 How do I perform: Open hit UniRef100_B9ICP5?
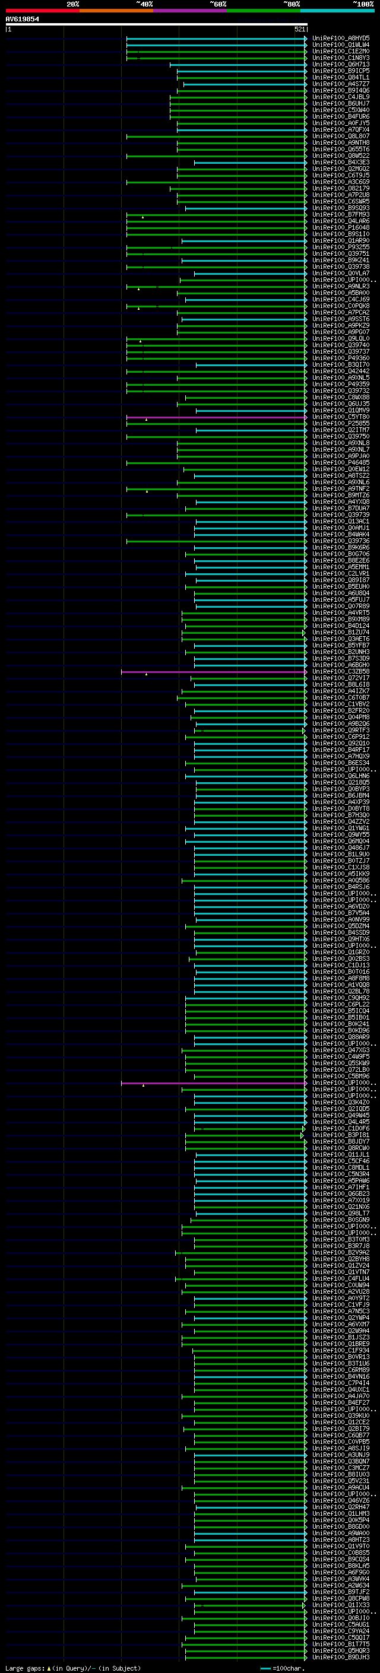click(x=341, y=71)
